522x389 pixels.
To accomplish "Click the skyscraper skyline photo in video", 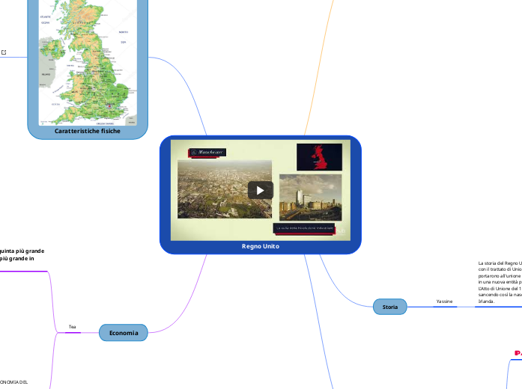I will pyautogui.click(x=310, y=197).
